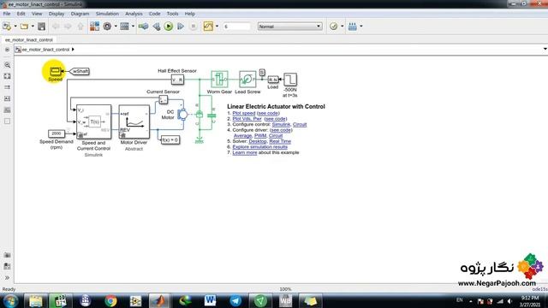
Task: Open Telegram from the taskbar
Action: [x=235, y=300]
